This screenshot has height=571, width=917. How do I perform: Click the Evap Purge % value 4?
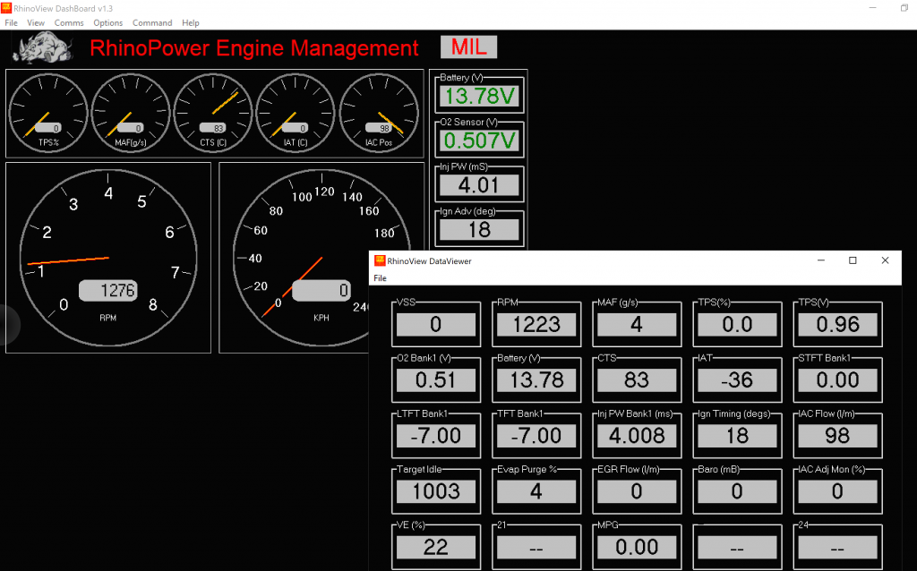[536, 491]
